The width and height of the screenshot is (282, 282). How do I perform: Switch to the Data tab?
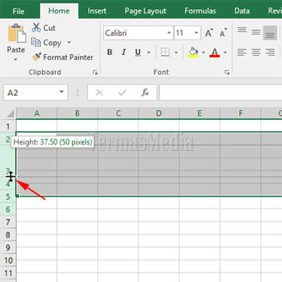[x=242, y=11]
